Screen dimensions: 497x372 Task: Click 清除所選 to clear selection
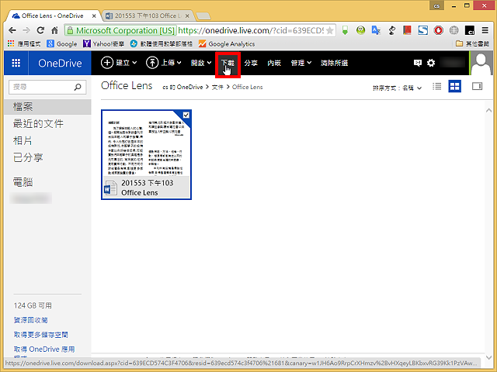click(334, 63)
